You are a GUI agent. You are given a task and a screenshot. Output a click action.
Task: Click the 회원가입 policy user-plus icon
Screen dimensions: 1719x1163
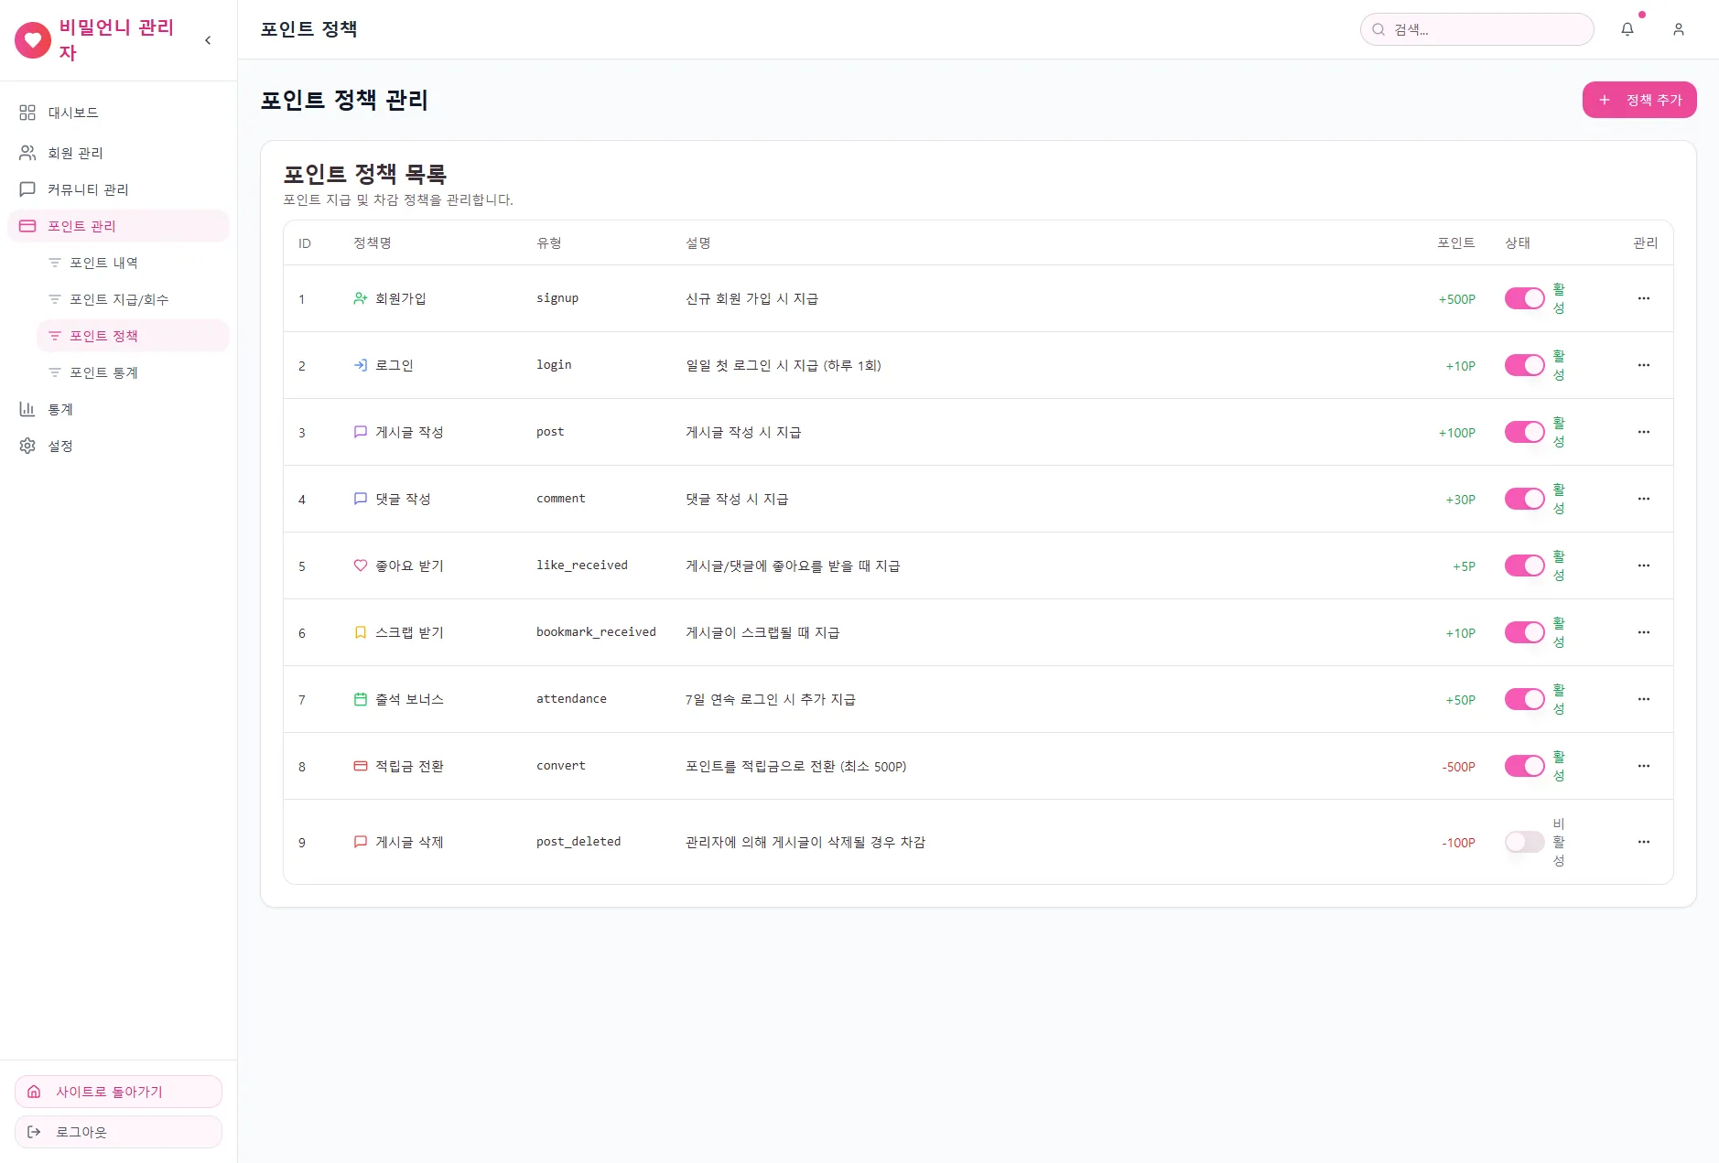coord(361,298)
